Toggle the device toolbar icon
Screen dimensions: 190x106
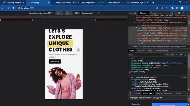(x=134, y=13)
